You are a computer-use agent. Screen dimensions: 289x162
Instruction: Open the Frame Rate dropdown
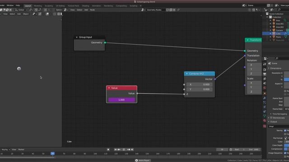click(x=286, y=109)
